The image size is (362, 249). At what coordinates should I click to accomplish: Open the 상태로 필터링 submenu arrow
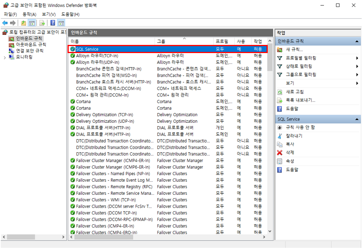click(357, 66)
